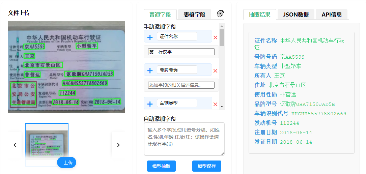Delete the 证件名称 field with red X

(x=216, y=37)
